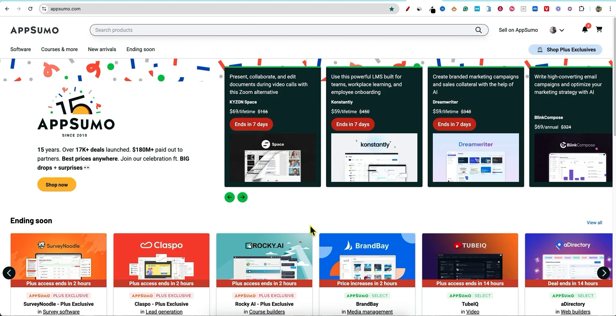Screen dimensions: 616x316
Task: Click the next green carousel arrow
Action: point(243,197)
